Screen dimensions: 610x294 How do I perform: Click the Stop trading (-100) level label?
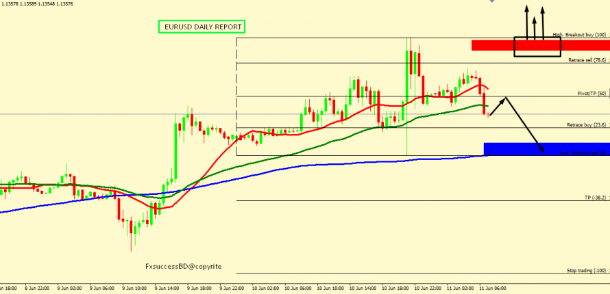click(x=587, y=271)
